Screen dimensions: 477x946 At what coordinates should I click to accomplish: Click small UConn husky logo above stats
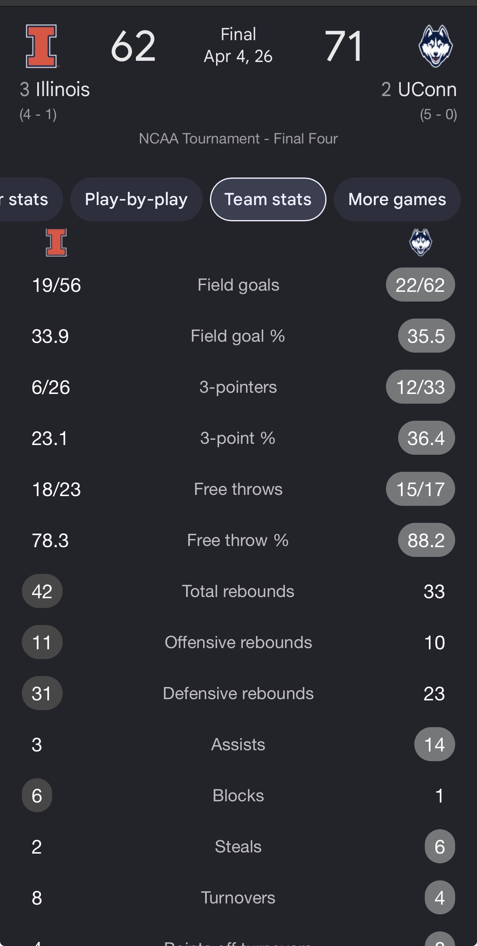(x=421, y=242)
